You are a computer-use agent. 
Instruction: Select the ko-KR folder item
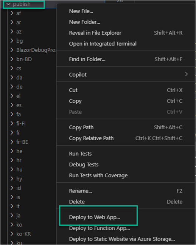pos(23,234)
